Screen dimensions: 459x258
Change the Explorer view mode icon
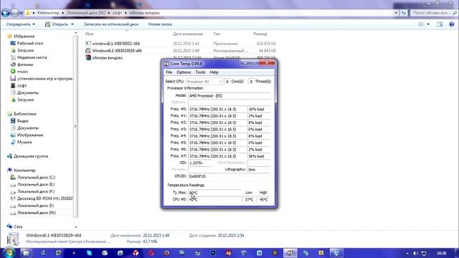click(x=421, y=24)
